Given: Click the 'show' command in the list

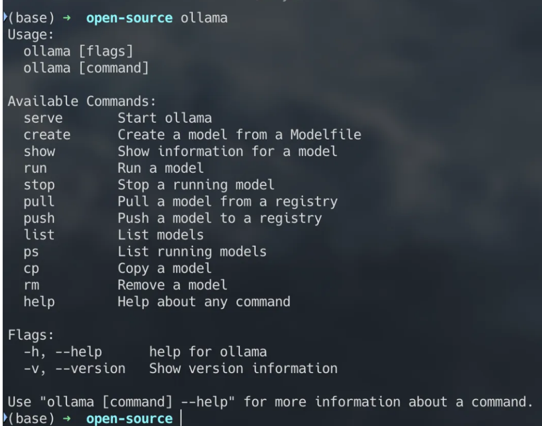Looking at the screenshot, I should point(40,152).
